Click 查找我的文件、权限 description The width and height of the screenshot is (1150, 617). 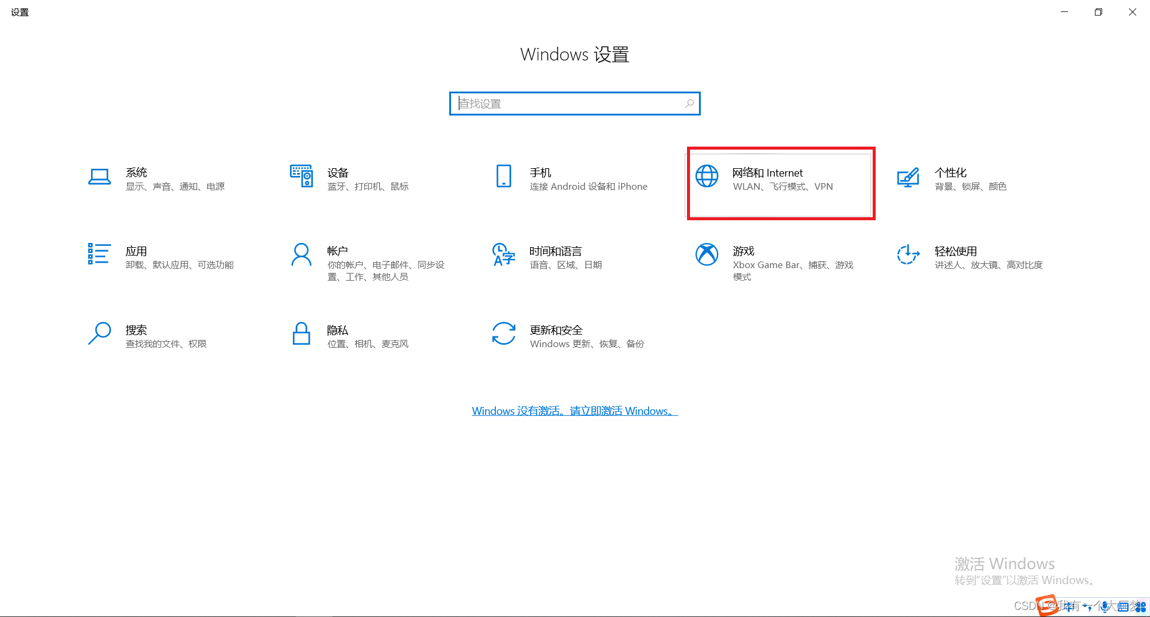coord(166,344)
